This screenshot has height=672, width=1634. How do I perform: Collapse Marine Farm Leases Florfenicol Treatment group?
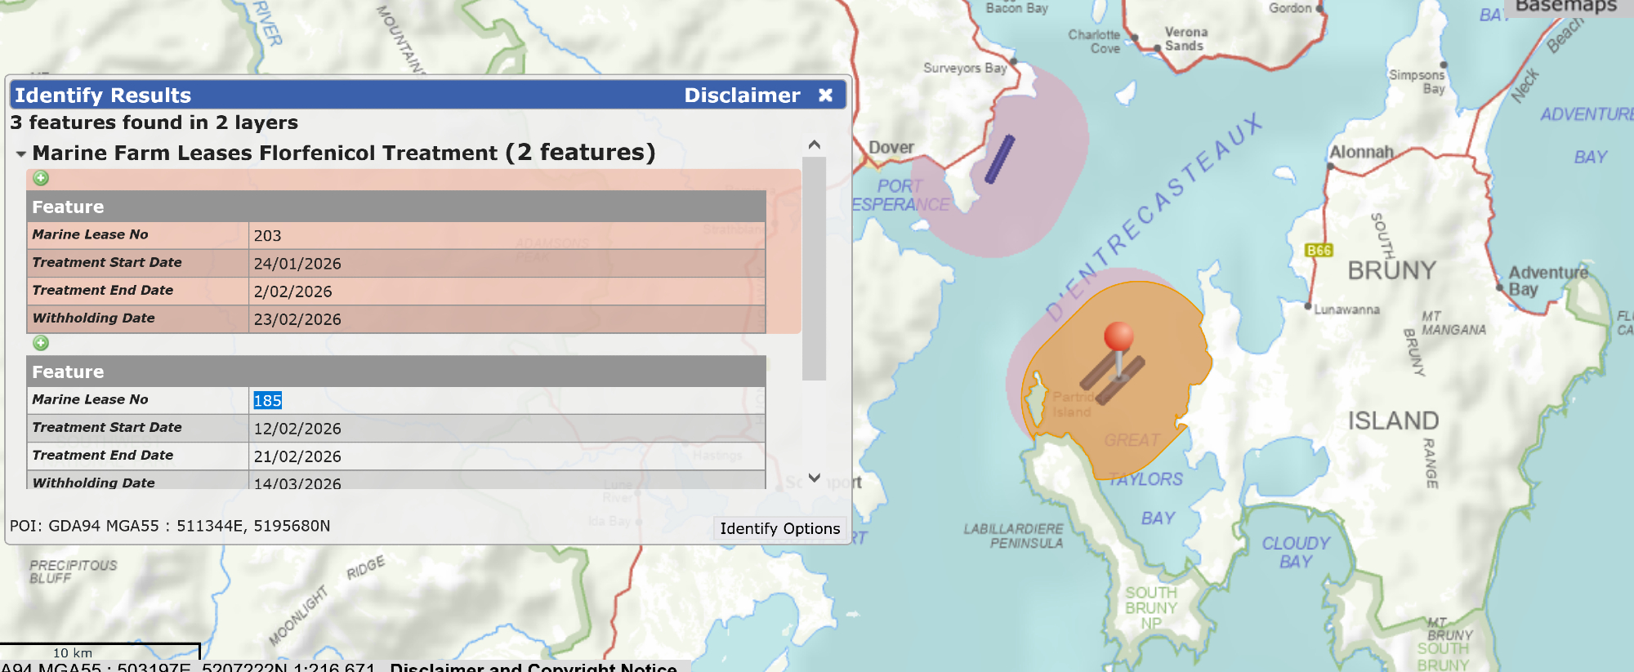pyautogui.click(x=20, y=154)
